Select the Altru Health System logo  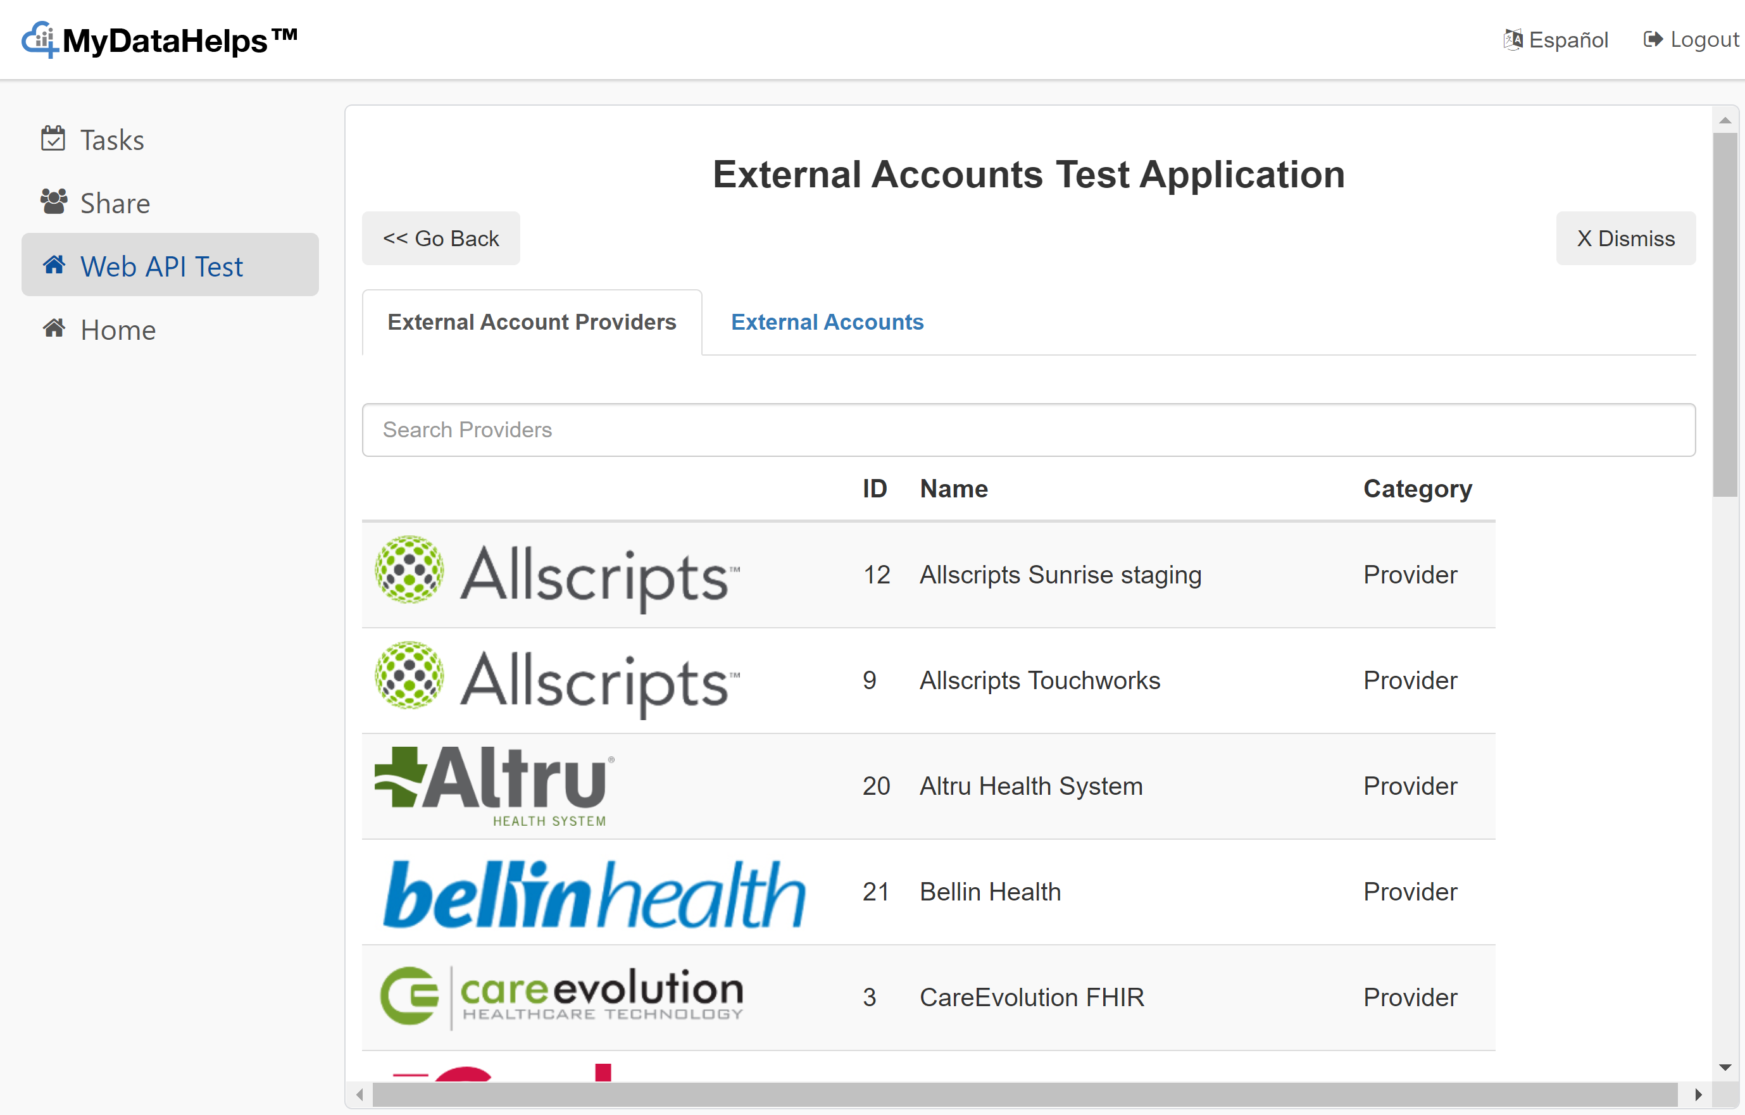click(x=495, y=786)
